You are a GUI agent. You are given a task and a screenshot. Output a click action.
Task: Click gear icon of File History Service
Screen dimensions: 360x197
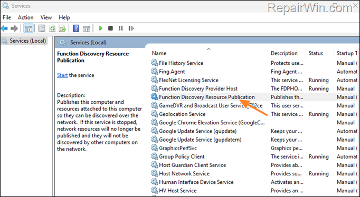(155, 63)
